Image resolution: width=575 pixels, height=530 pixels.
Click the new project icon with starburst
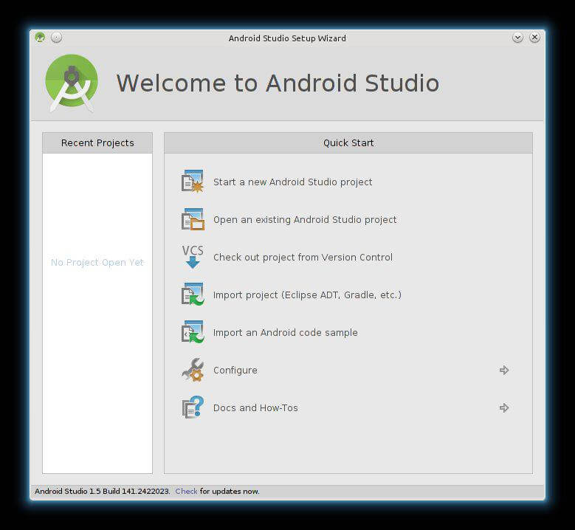pyautogui.click(x=193, y=182)
